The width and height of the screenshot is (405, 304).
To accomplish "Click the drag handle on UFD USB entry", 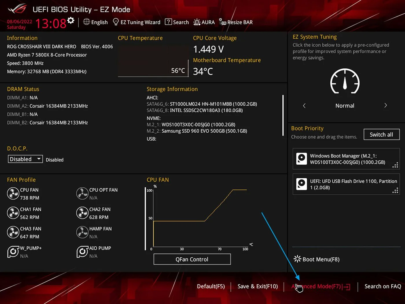I will coord(395,191).
